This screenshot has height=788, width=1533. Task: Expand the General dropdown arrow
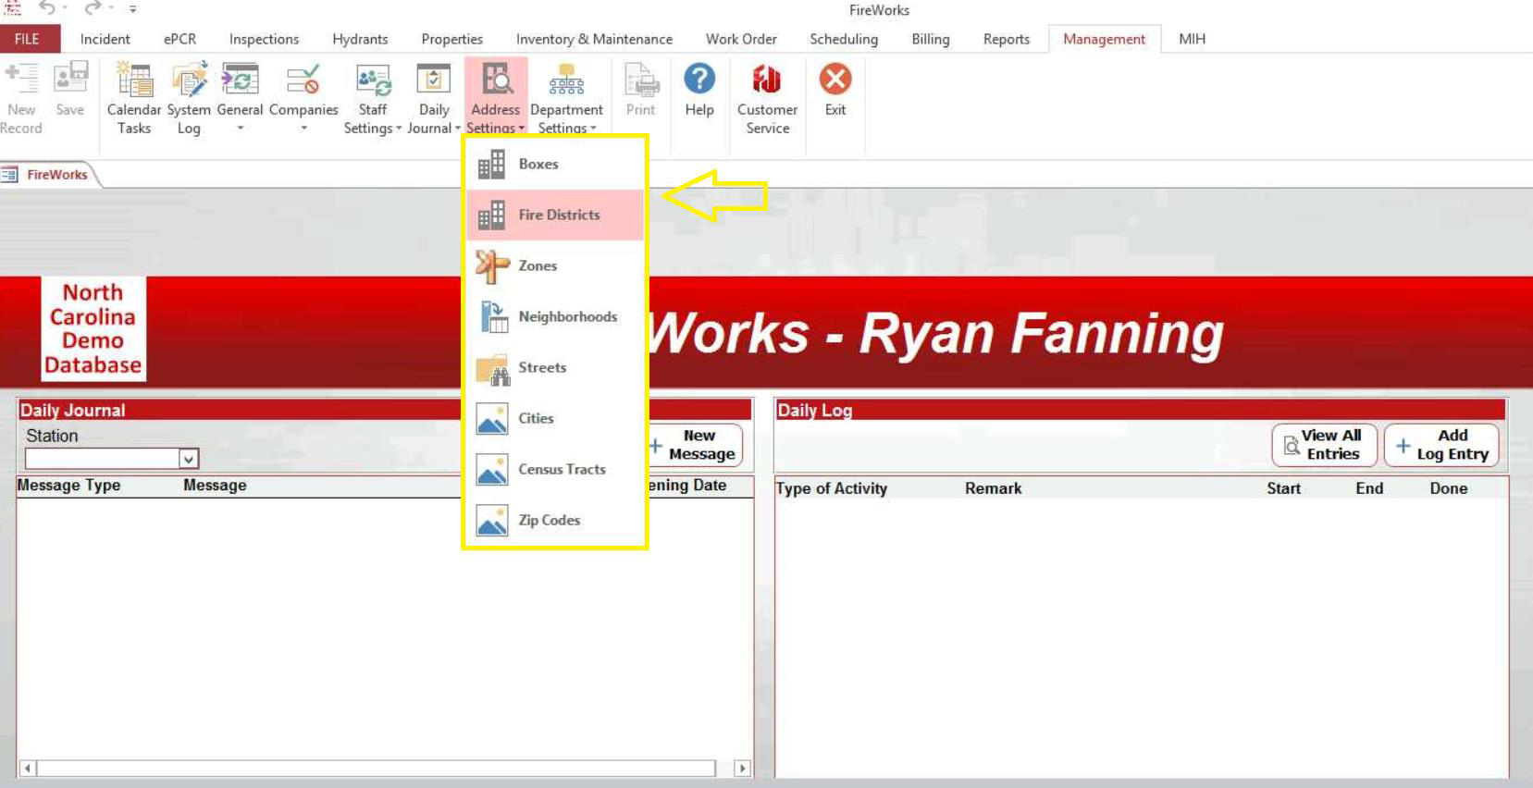[240, 129]
